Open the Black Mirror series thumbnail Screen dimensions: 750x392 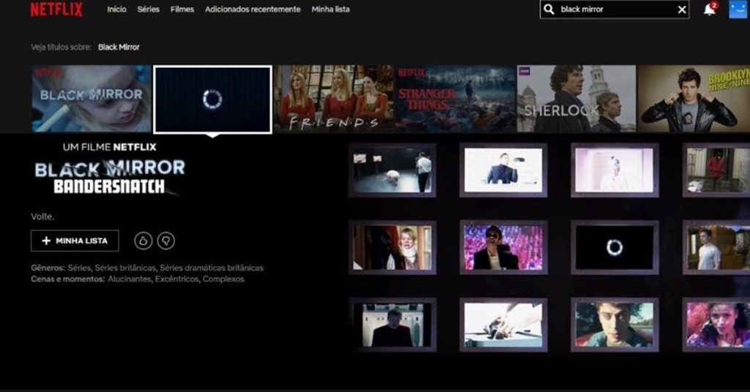click(92, 99)
